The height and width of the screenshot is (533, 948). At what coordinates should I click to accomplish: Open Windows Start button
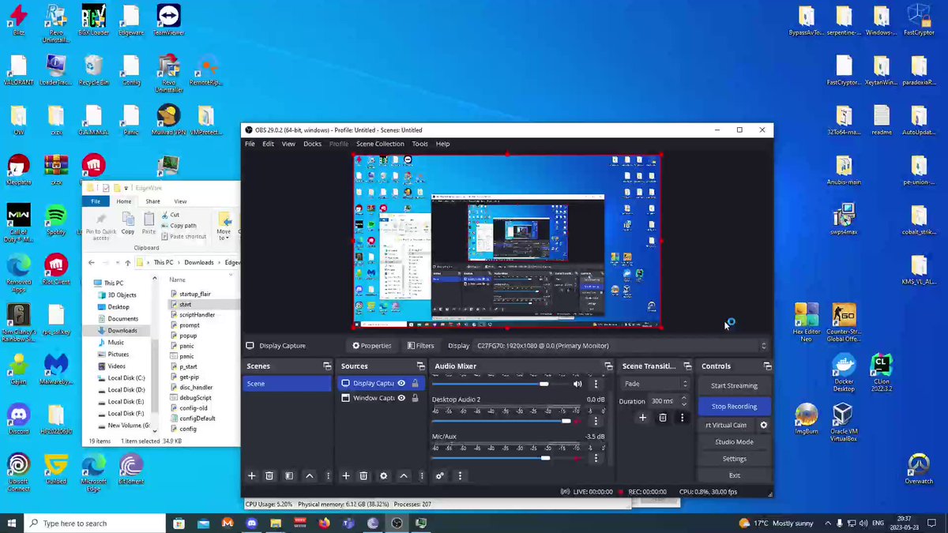[12, 523]
